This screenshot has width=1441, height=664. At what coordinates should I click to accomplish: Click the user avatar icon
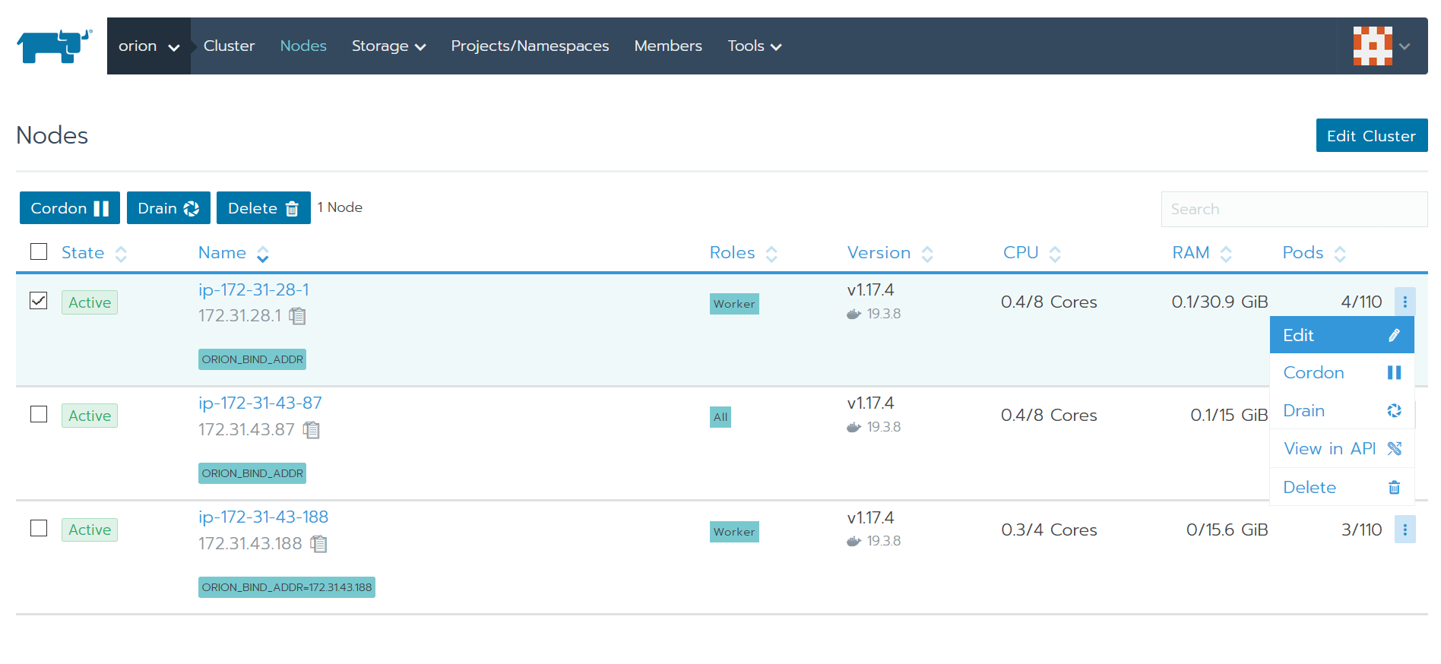(x=1372, y=46)
